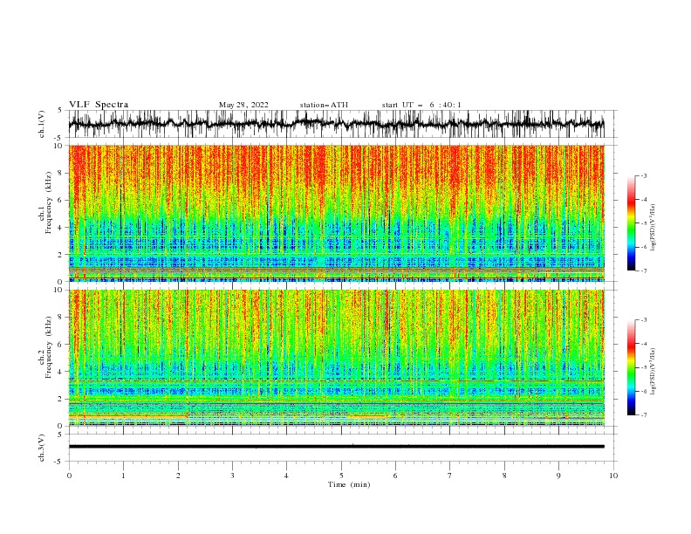Click the lower color bar next to ch.2
This screenshot has height=534, width=691.
[632, 367]
